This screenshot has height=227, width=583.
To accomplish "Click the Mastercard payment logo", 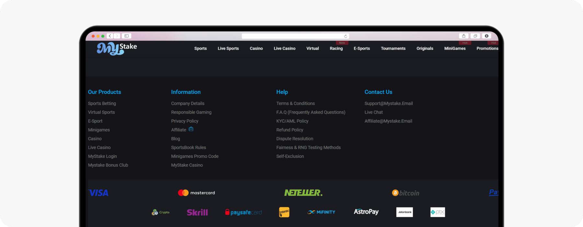I will coord(196,193).
